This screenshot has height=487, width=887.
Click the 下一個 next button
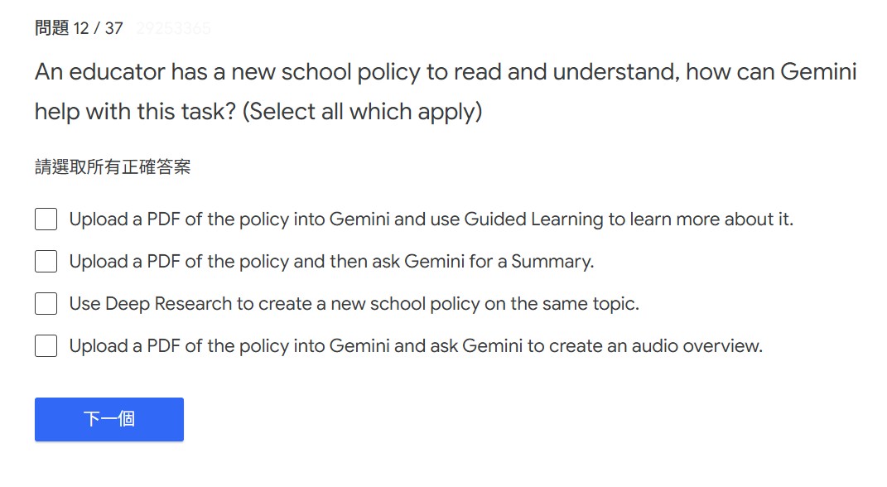click(108, 419)
